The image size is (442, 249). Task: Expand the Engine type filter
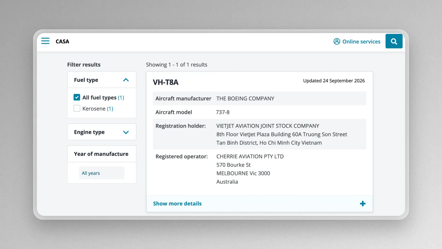point(102,132)
